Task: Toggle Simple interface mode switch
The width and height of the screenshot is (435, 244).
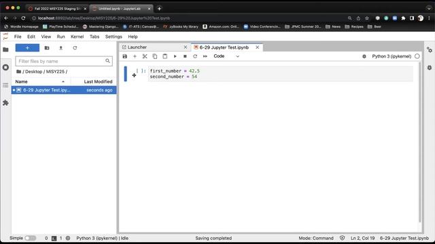Action: pos(30,238)
